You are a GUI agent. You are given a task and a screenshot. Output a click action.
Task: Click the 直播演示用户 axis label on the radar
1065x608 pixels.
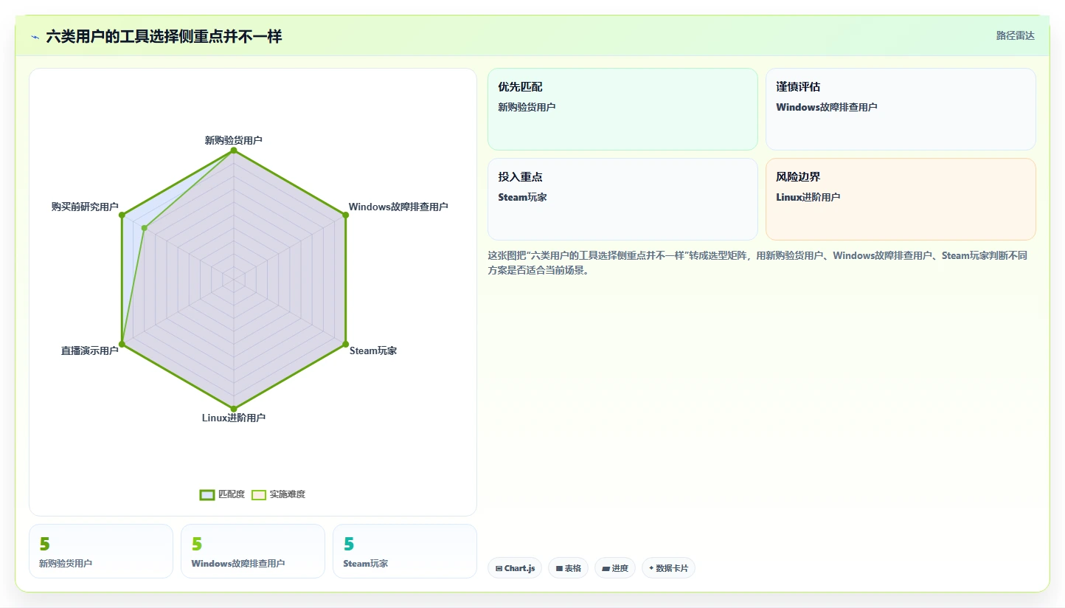click(90, 350)
